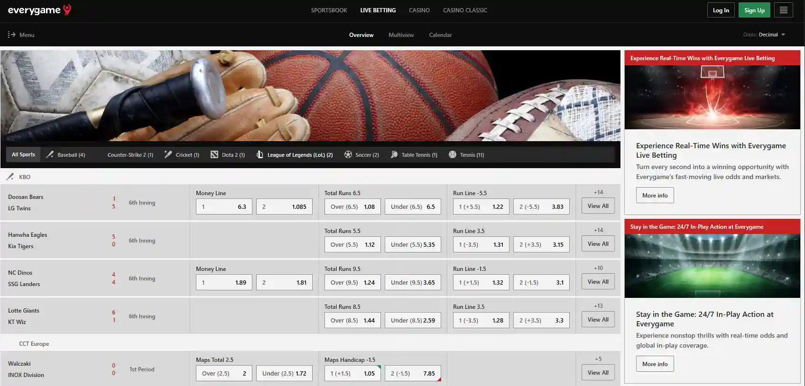The height and width of the screenshot is (386, 805).
Task: Pick run line 1 (+5.5) at 1.22
Action: pos(481,206)
